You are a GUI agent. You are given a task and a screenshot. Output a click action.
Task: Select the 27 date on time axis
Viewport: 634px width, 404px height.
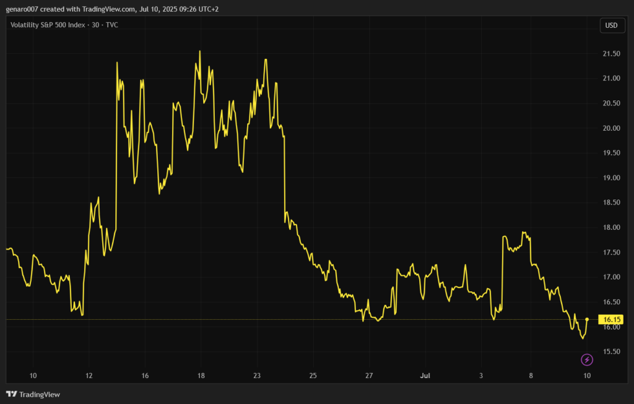(x=369, y=375)
